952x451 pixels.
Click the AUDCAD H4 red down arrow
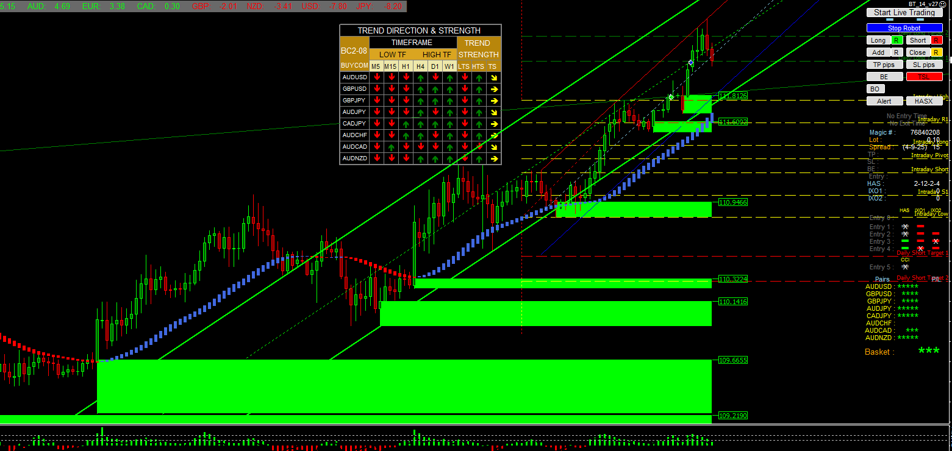coord(420,147)
